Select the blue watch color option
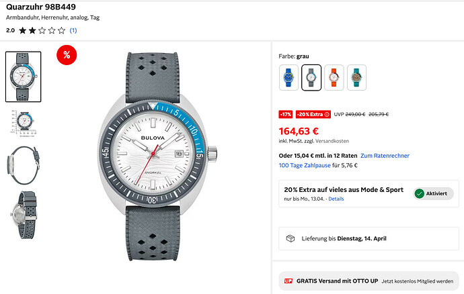 point(288,77)
